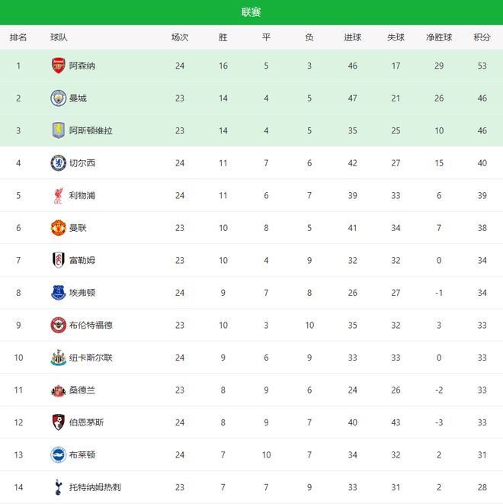The width and height of the screenshot is (503, 504).
Task: Click the Bournemouth crest icon
Action: coord(58,422)
